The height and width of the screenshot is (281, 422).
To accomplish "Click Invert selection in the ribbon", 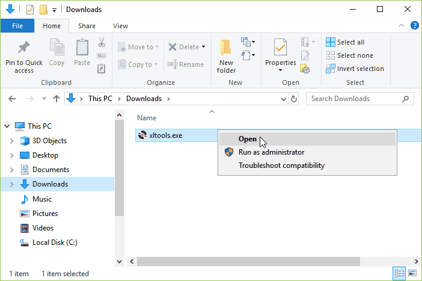I will click(x=355, y=69).
